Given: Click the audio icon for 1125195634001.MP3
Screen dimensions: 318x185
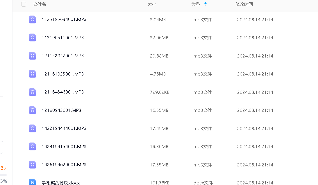Looking at the screenshot, I should click(33, 19).
